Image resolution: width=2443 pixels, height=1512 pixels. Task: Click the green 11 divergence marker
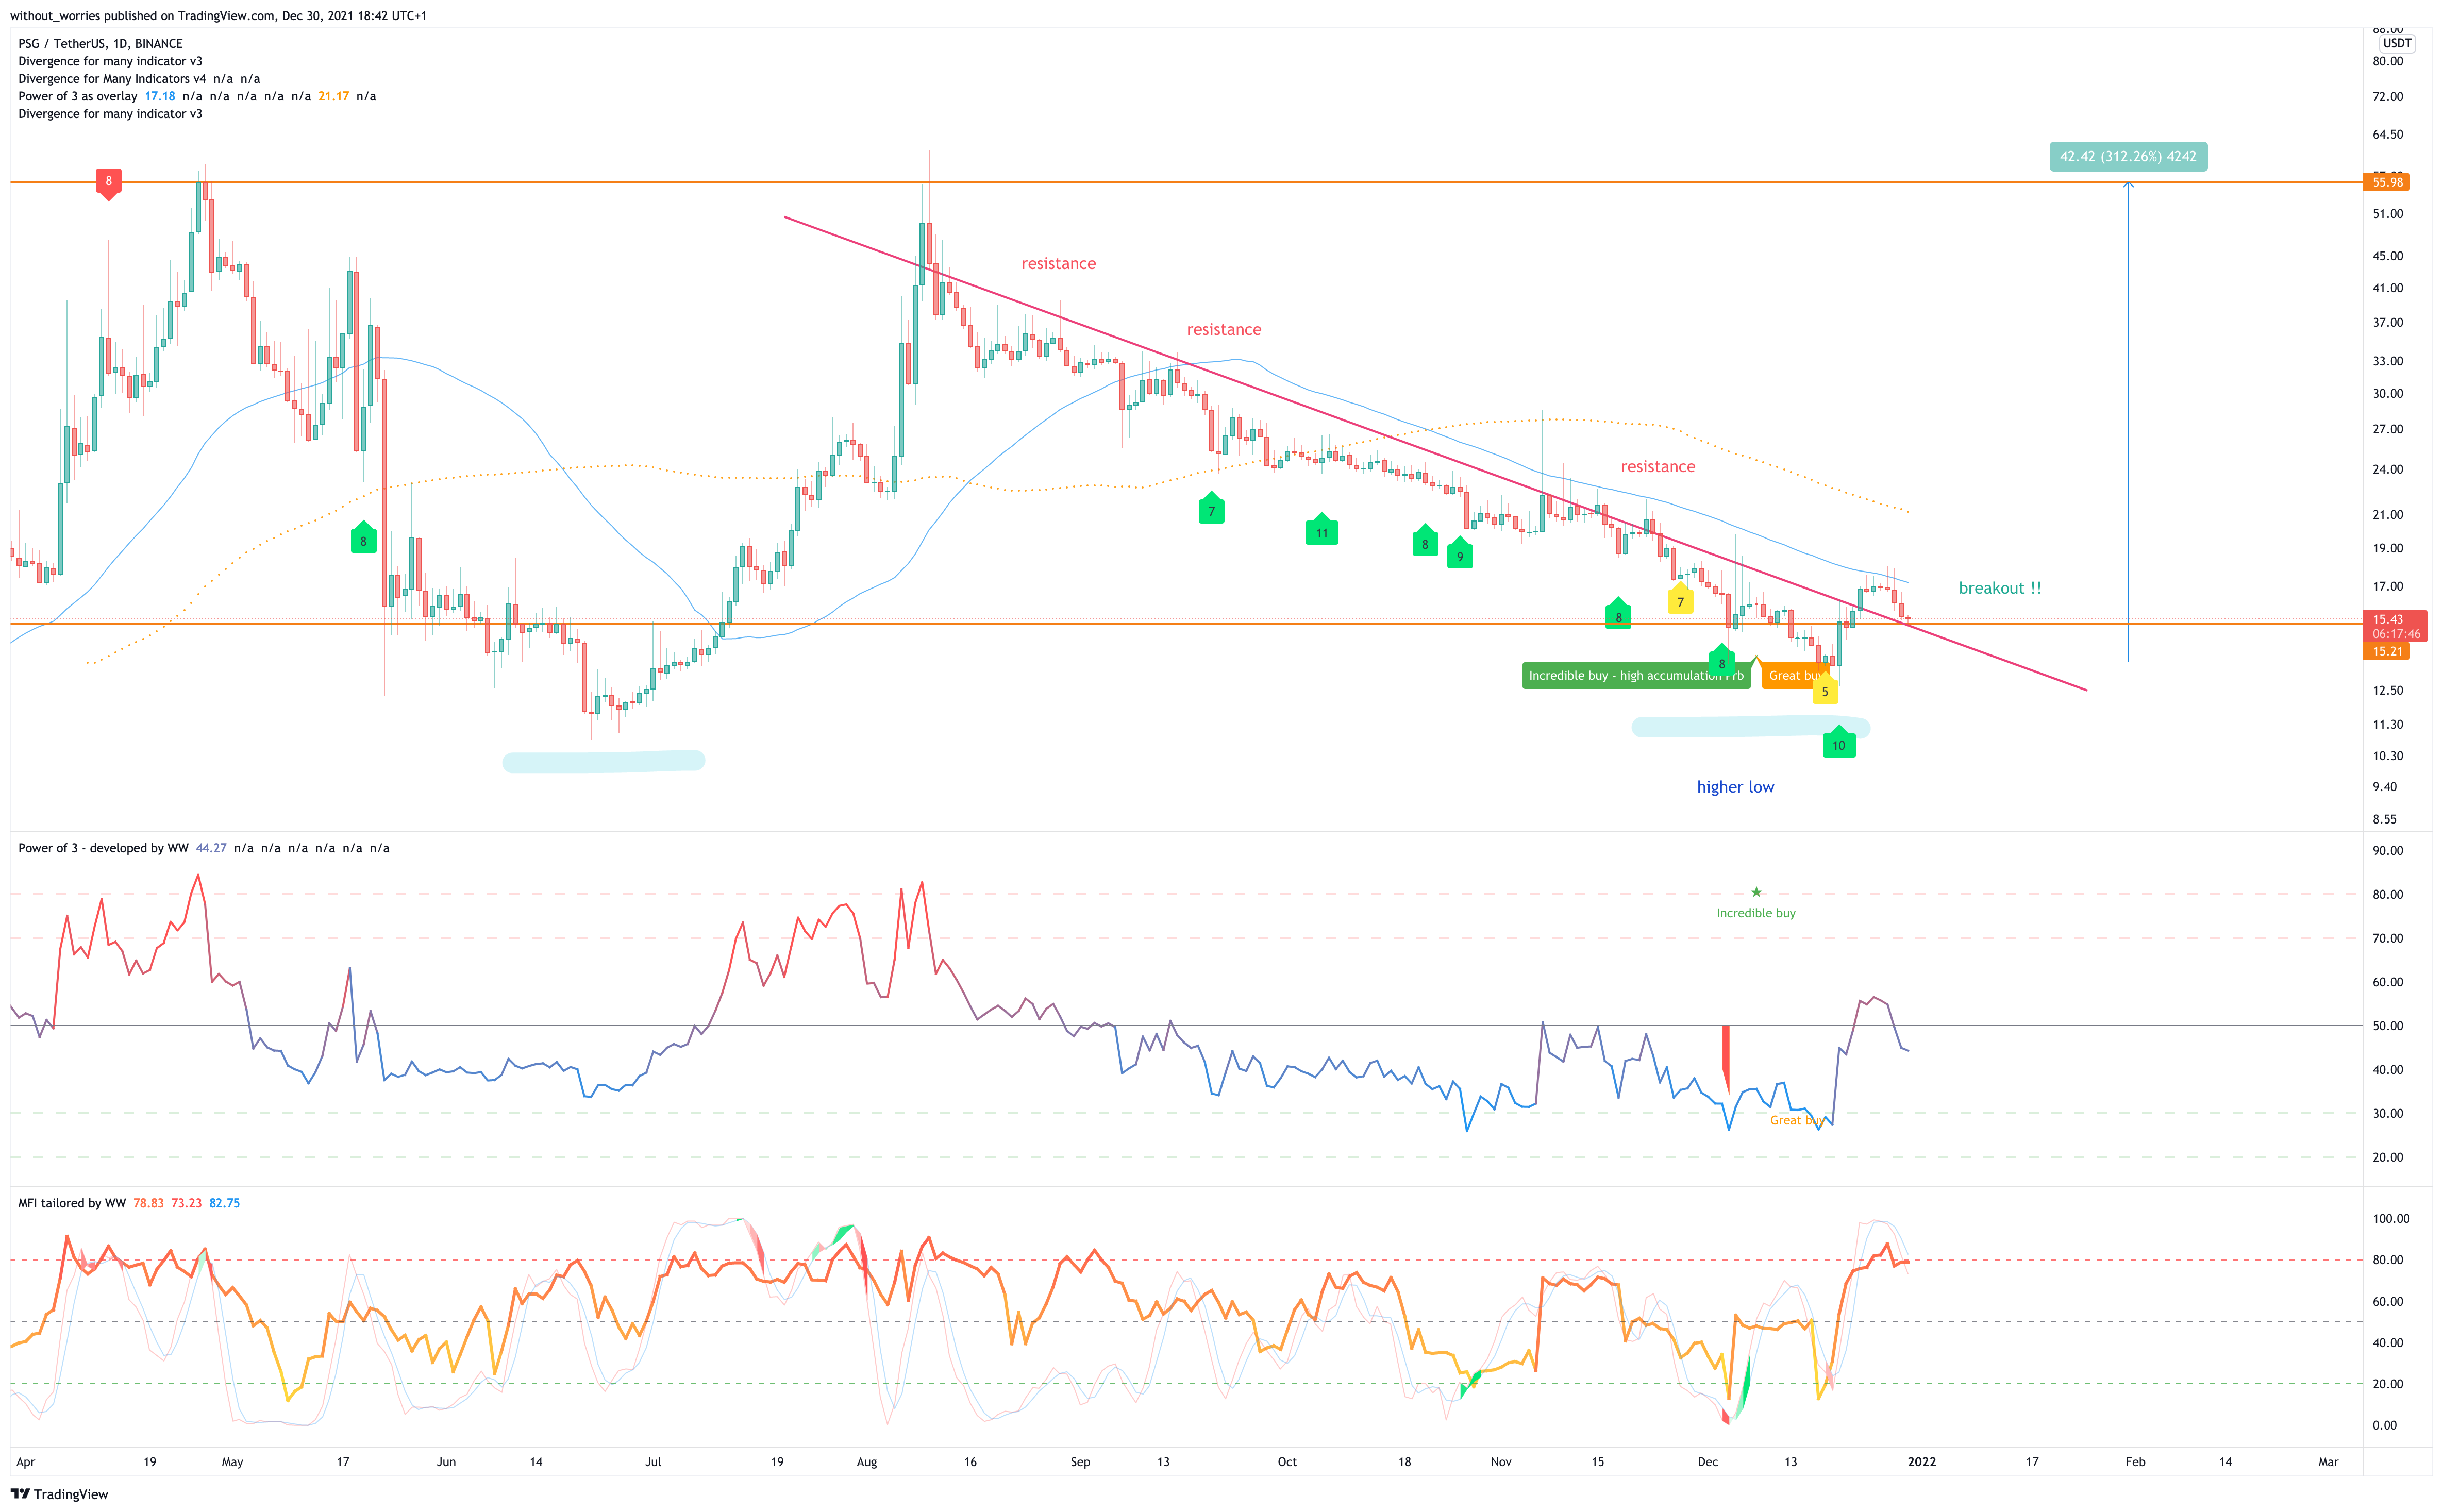click(x=1322, y=530)
